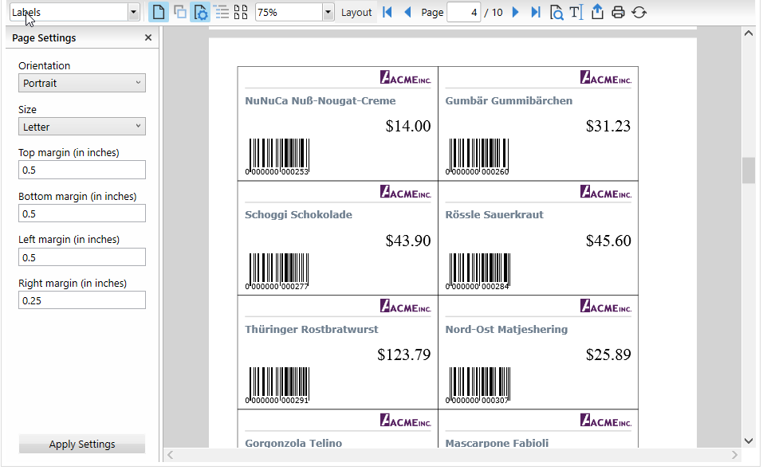Select single page view icon
Viewport: 763px width, 470px height.
158,12
